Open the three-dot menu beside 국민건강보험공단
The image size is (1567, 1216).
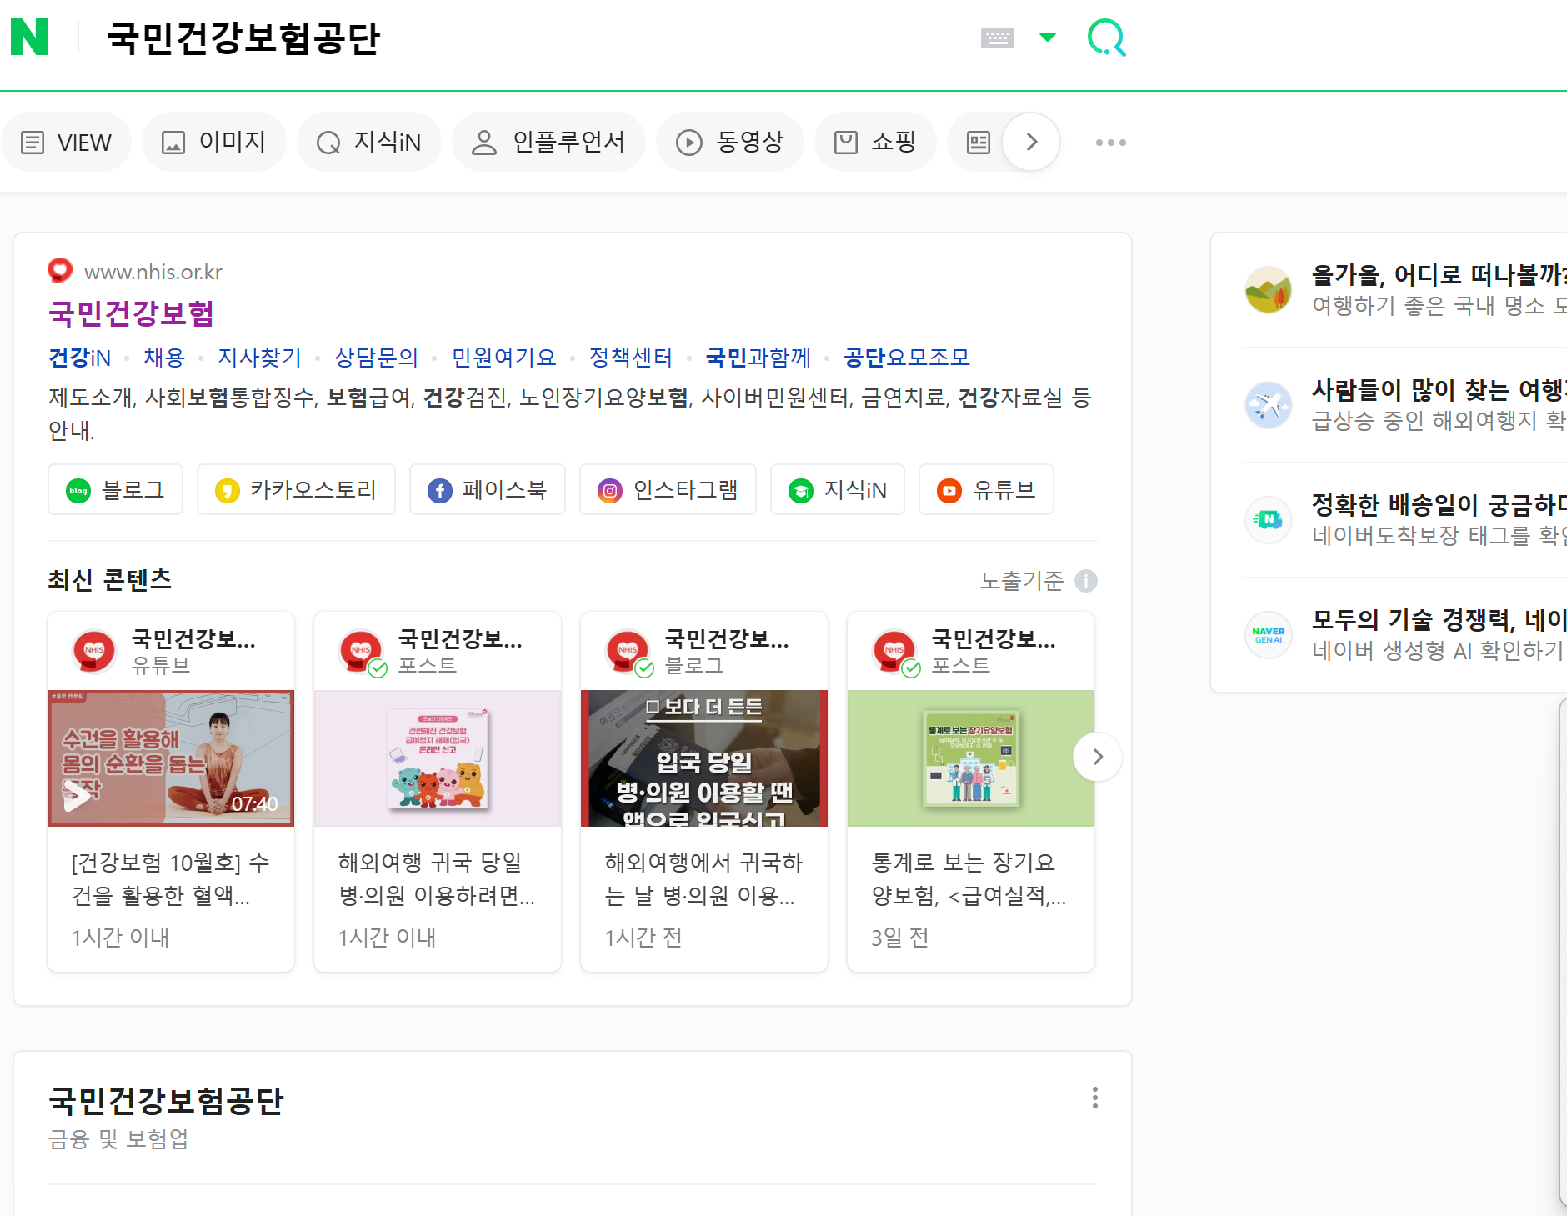[1094, 1098]
